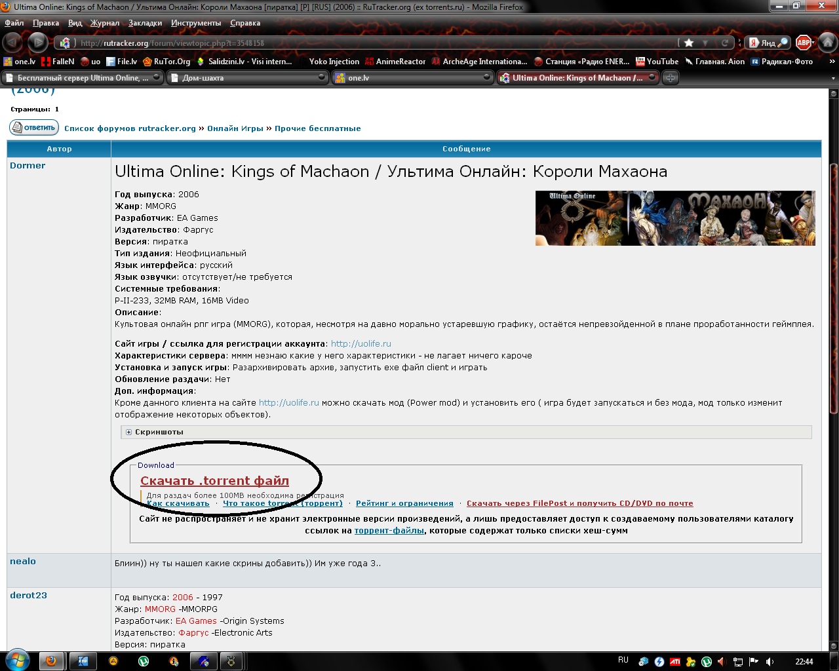Bookmark this page with the star icon
The image size is (839, 671).
click(689, 43)
